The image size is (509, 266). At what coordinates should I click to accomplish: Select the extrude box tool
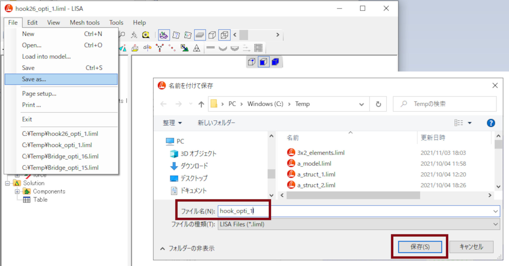[x=135, y=48]
